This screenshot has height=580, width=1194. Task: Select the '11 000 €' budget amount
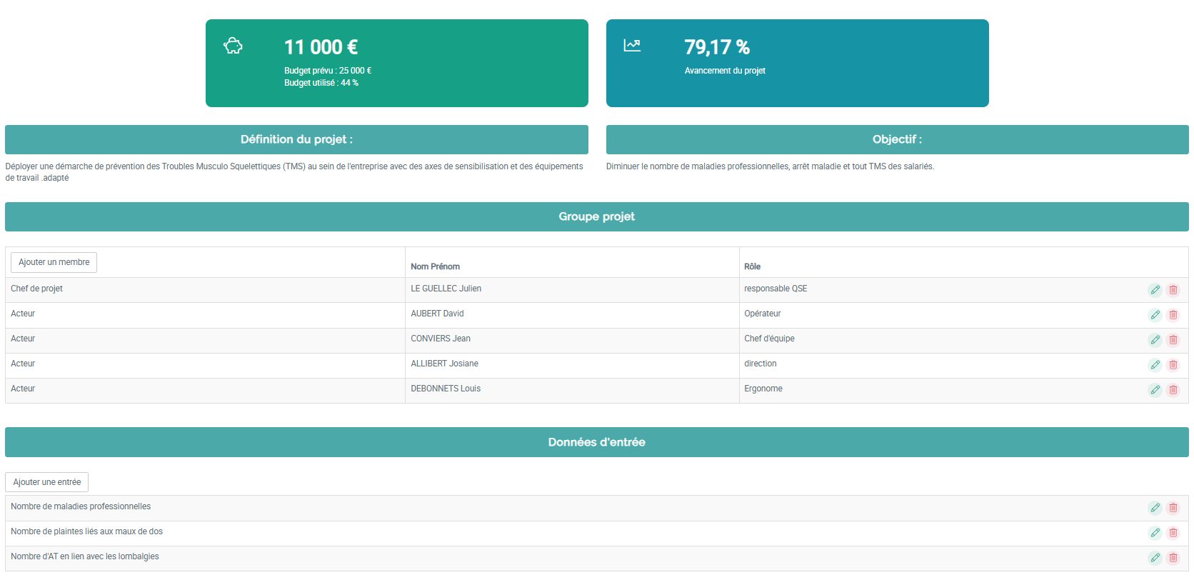point(321,47)
